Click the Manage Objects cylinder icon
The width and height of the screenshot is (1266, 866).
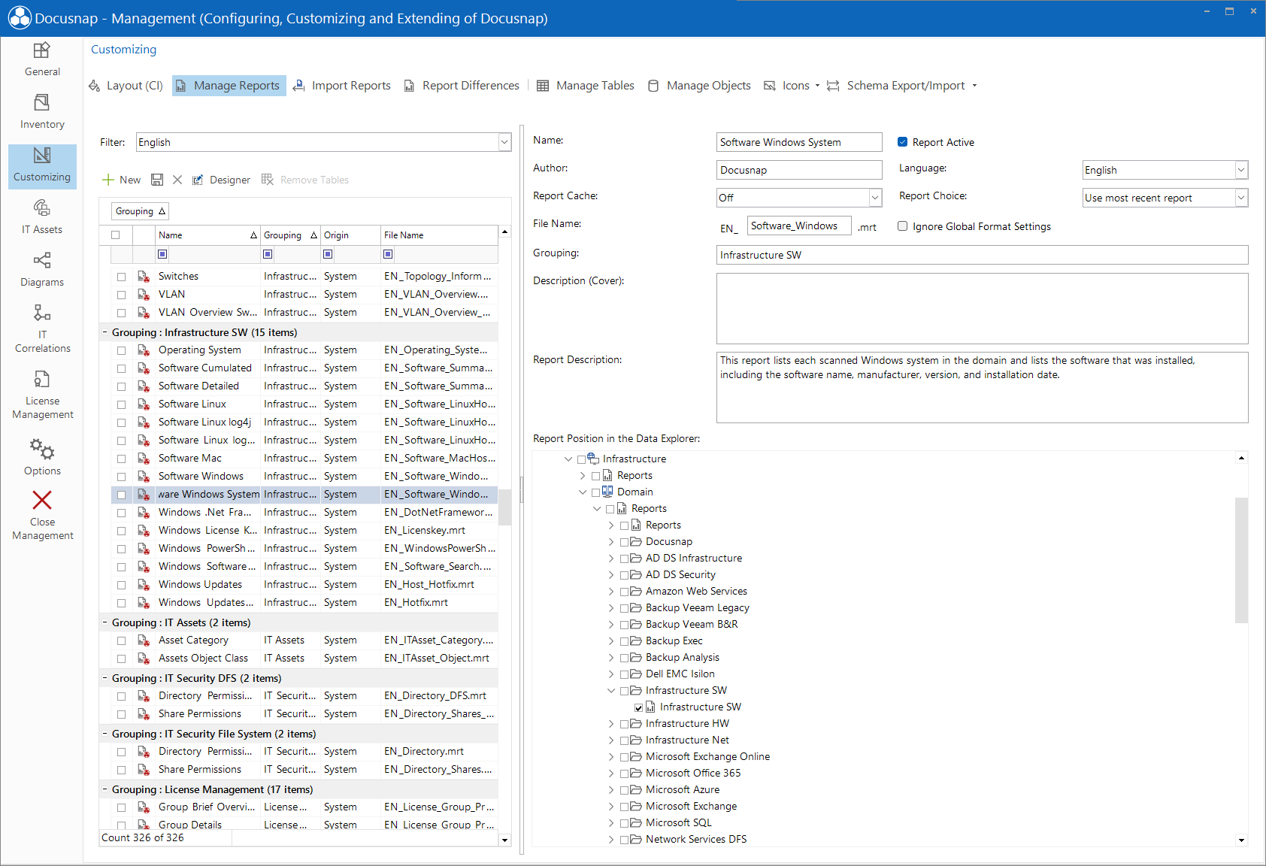pyautogui.click(x=653, y=86)
